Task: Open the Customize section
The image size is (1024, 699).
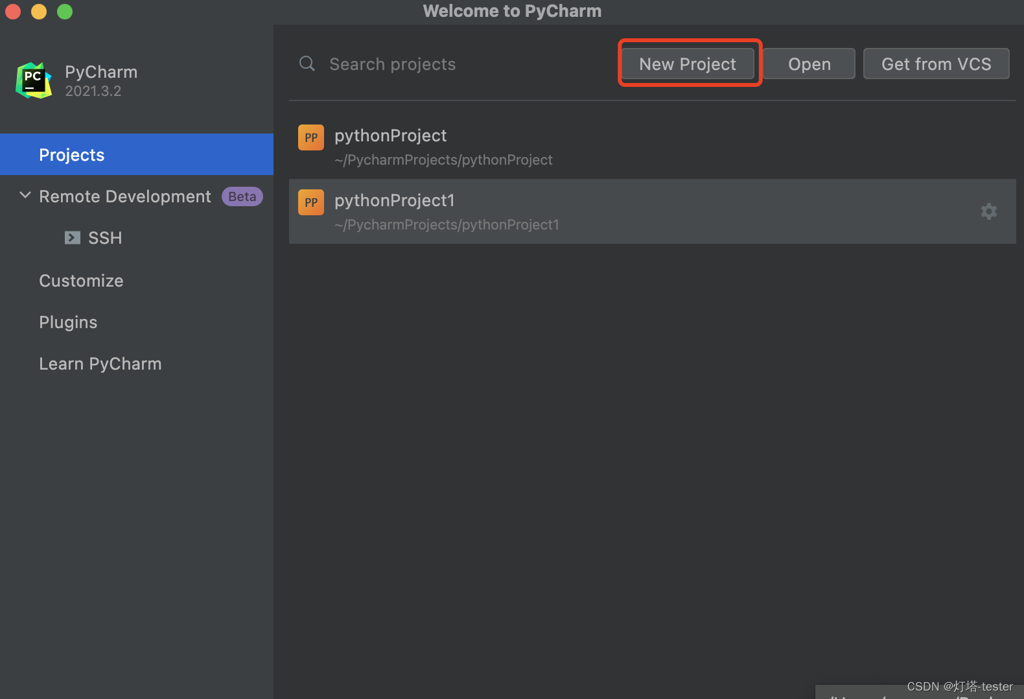Action: coord(81,281)
